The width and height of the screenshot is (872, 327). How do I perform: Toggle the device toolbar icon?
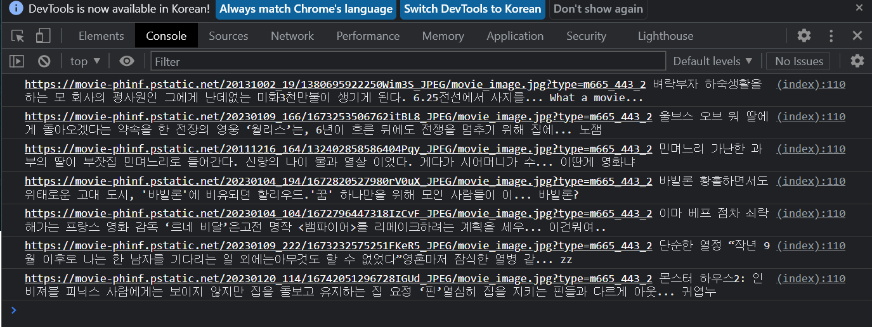click(43, 36)
